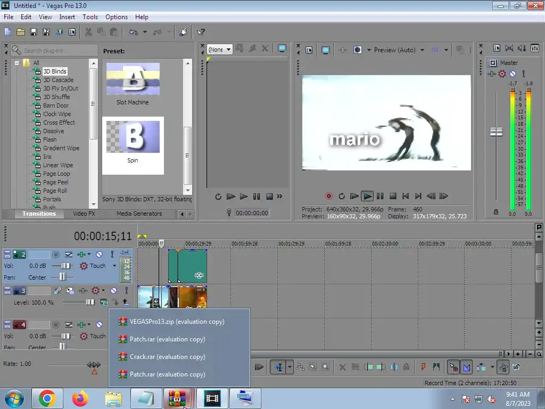Screen dimensions: 545x409
Task: Click the Zoom Edit Tool magnifier
Action: coord(325,367)
